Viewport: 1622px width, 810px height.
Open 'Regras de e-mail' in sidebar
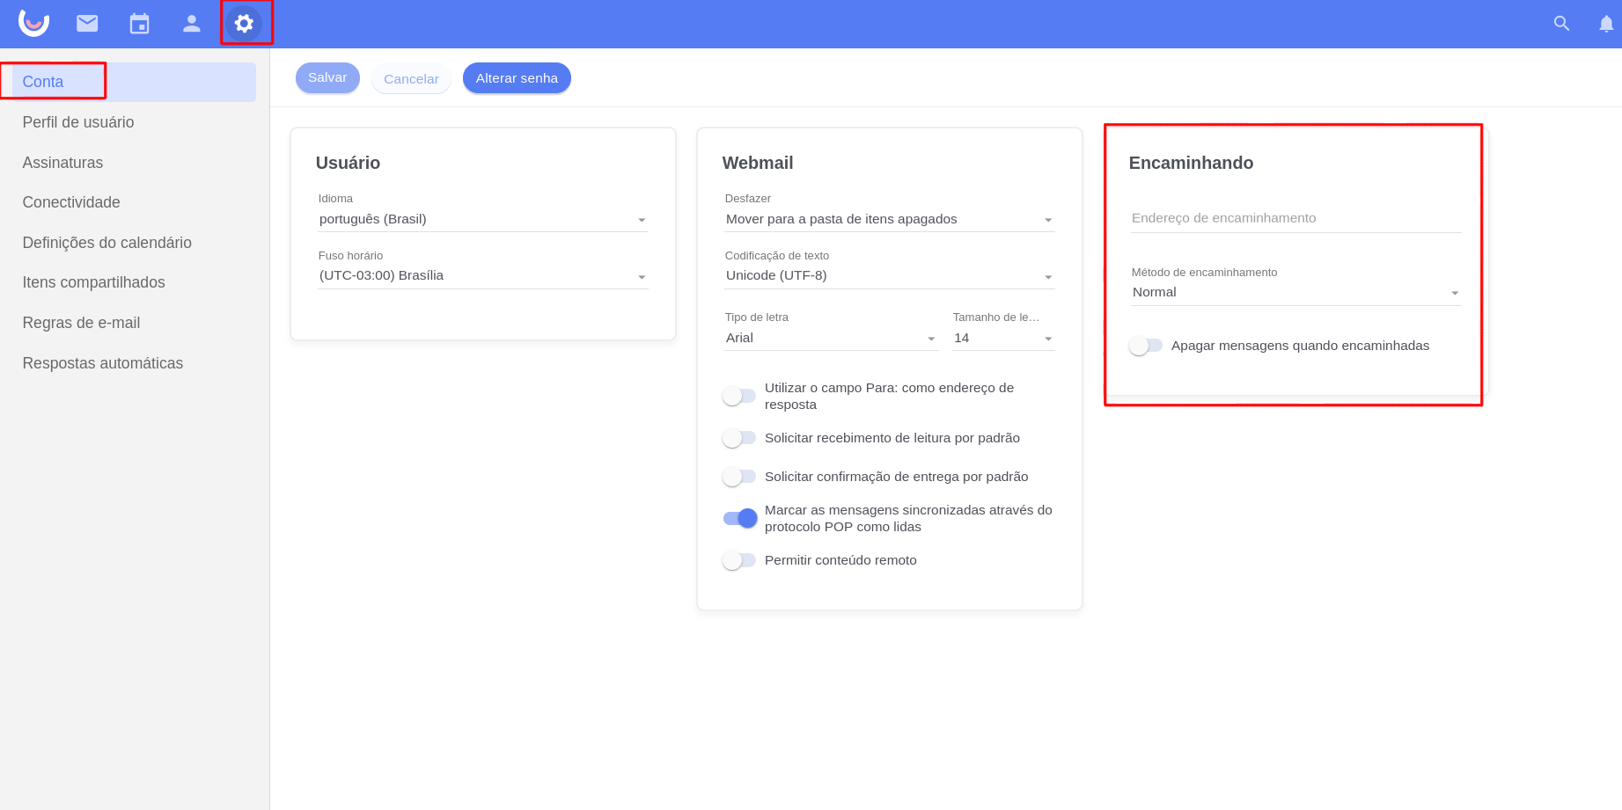tap(81, 323)
